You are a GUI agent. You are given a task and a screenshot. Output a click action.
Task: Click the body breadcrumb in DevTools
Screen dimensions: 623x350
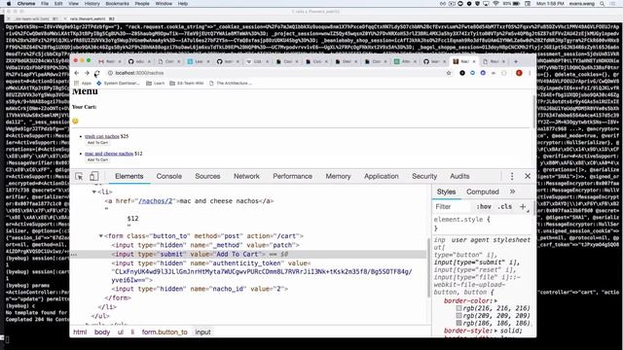coord(102,332)
